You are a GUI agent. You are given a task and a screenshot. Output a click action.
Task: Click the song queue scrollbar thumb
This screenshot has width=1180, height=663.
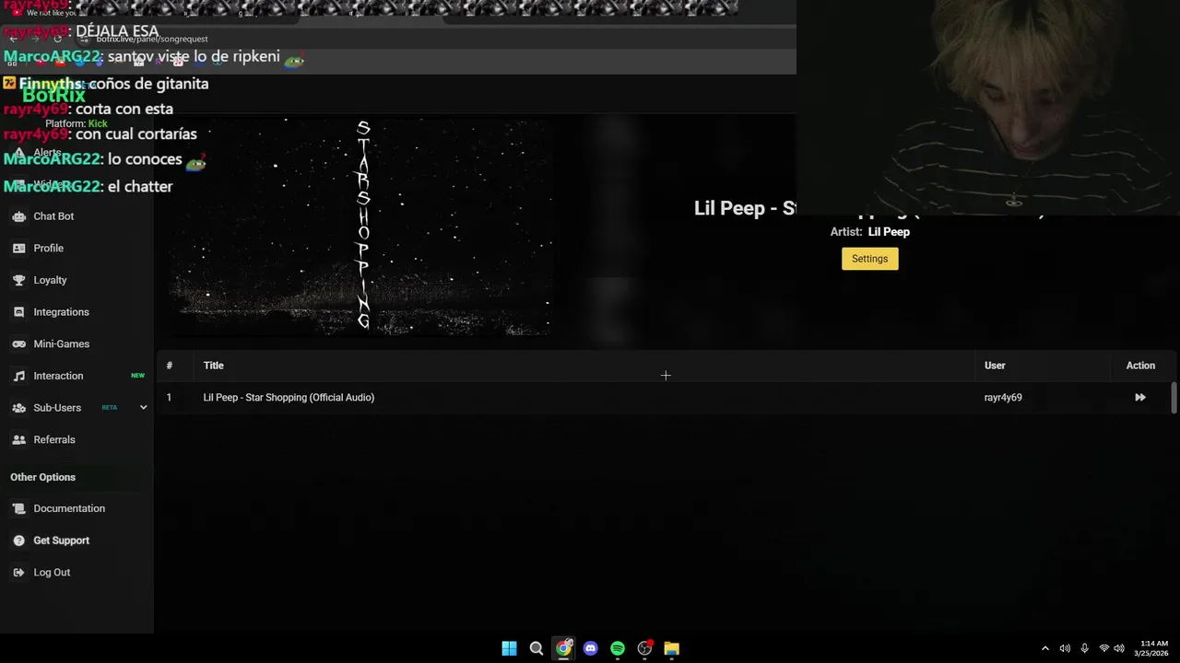click(1174, 398)
